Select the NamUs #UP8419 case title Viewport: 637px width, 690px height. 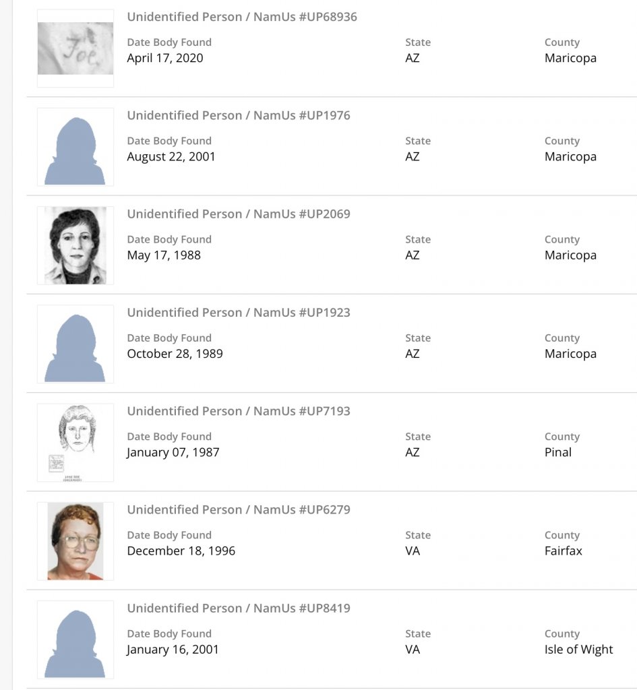point(239,608)
